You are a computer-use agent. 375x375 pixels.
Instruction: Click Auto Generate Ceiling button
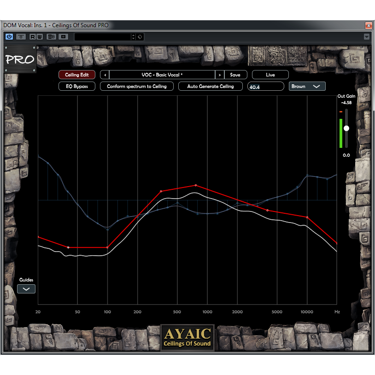point(210,86)
